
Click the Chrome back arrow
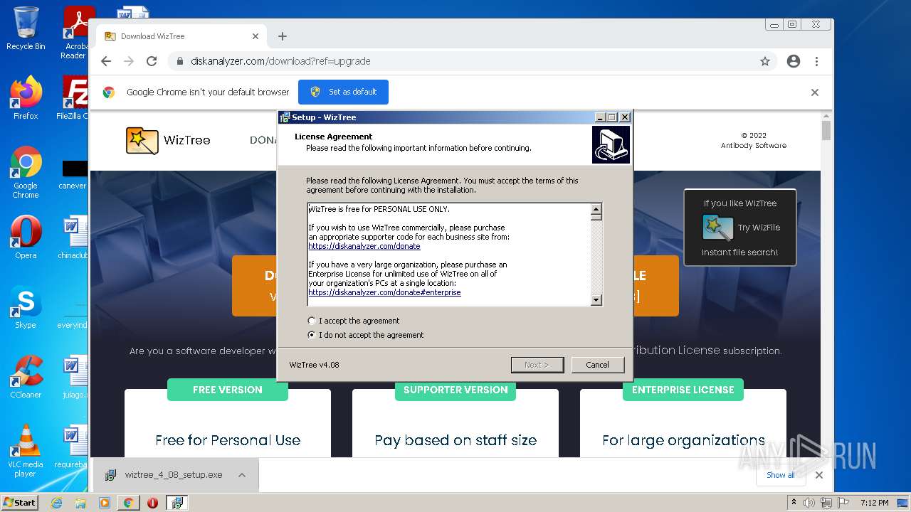pos(106,61)
